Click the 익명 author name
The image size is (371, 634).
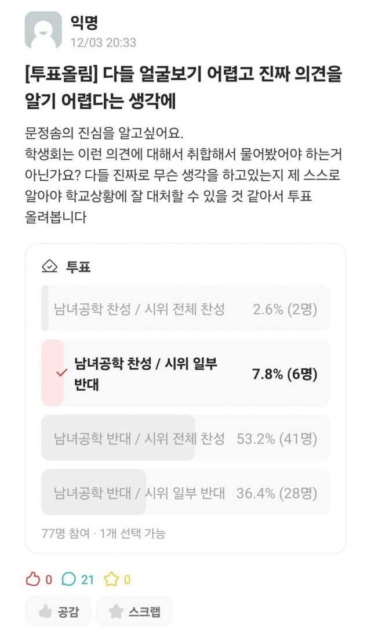(x=84, y=23)
